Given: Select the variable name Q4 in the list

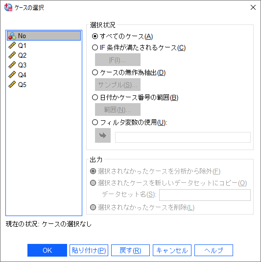Looking at the screenshot, I should [x=22, y=75].
